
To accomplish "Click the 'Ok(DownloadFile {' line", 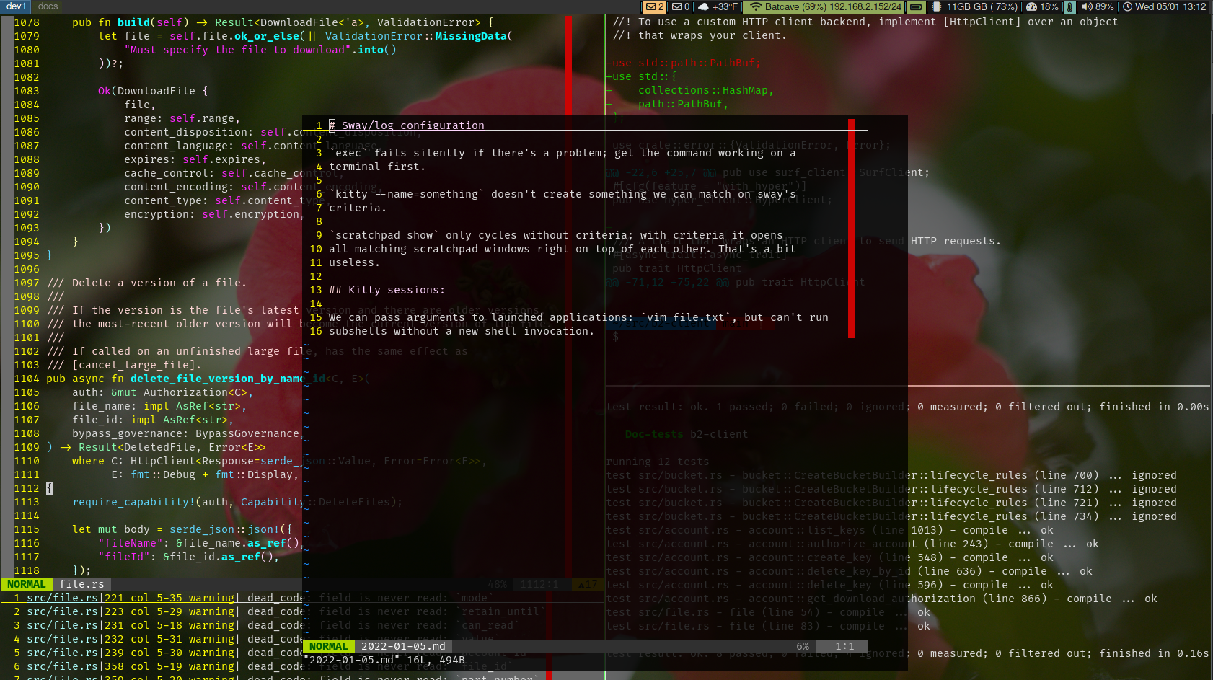I will pos(153,91).
